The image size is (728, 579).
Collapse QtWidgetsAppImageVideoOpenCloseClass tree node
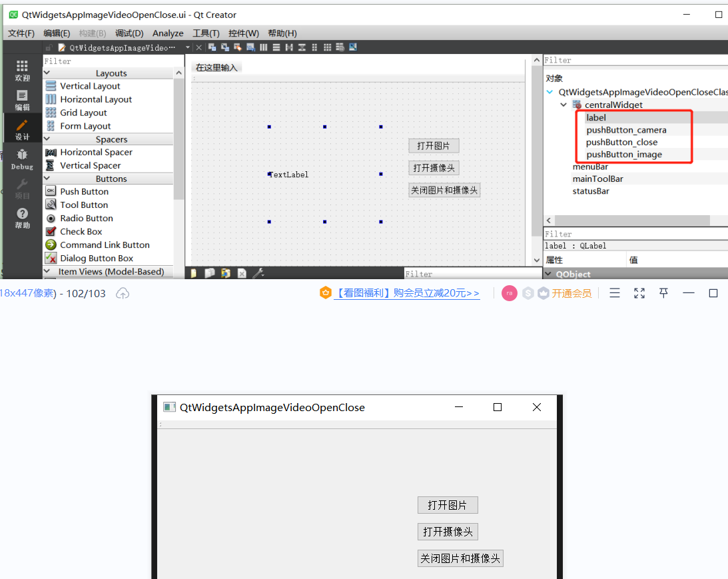point(549,92)
